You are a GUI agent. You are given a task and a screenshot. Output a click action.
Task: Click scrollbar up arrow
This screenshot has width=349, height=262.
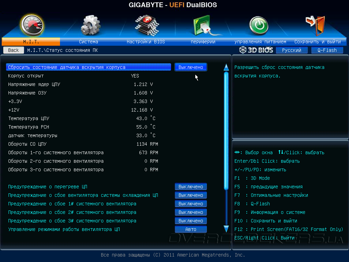pyautogui.click(x=226, y=67)
